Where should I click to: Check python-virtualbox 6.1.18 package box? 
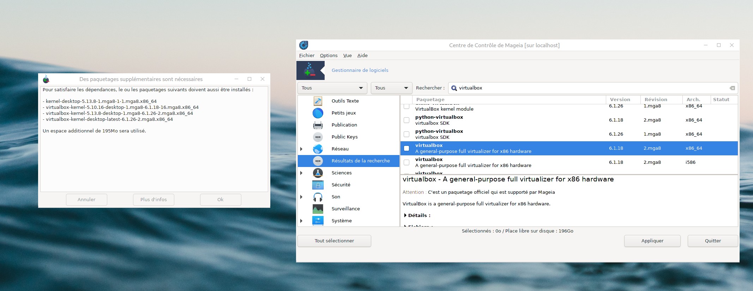coord(406,120)
